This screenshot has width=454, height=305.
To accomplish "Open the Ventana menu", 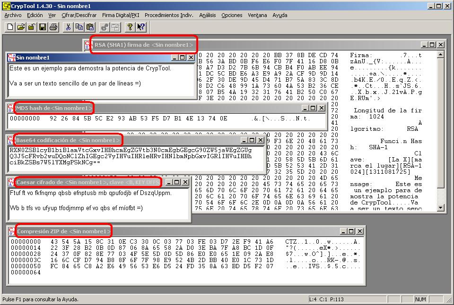I will (257, 15).
